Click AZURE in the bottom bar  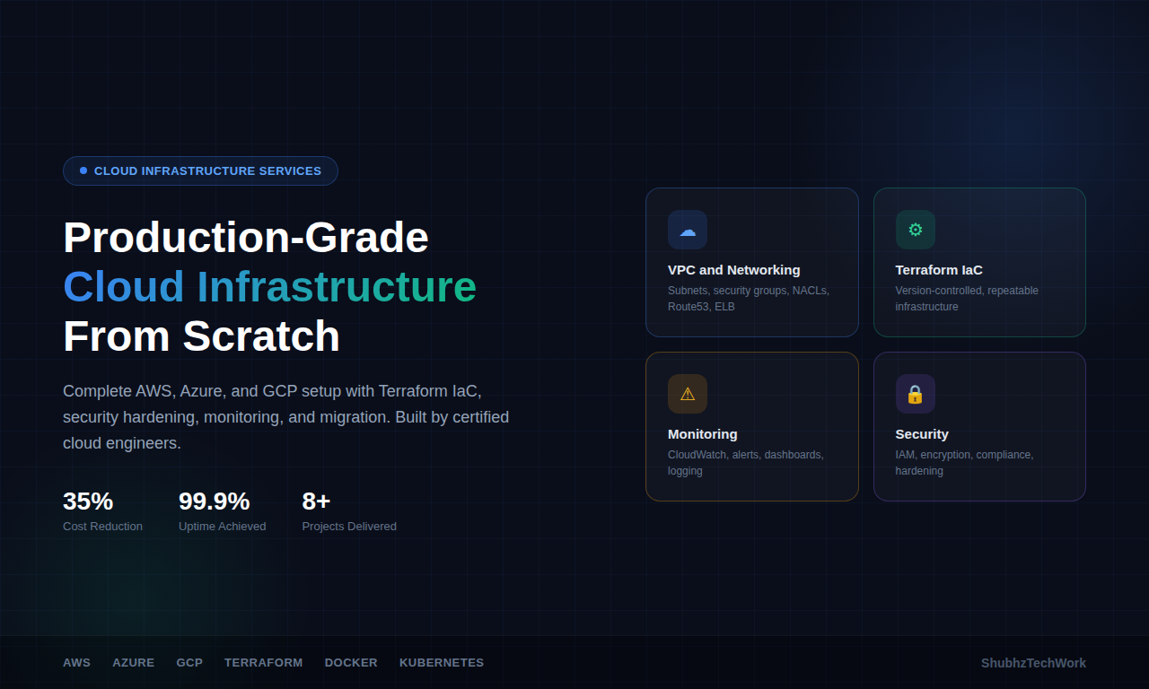(x=133, y=663)
